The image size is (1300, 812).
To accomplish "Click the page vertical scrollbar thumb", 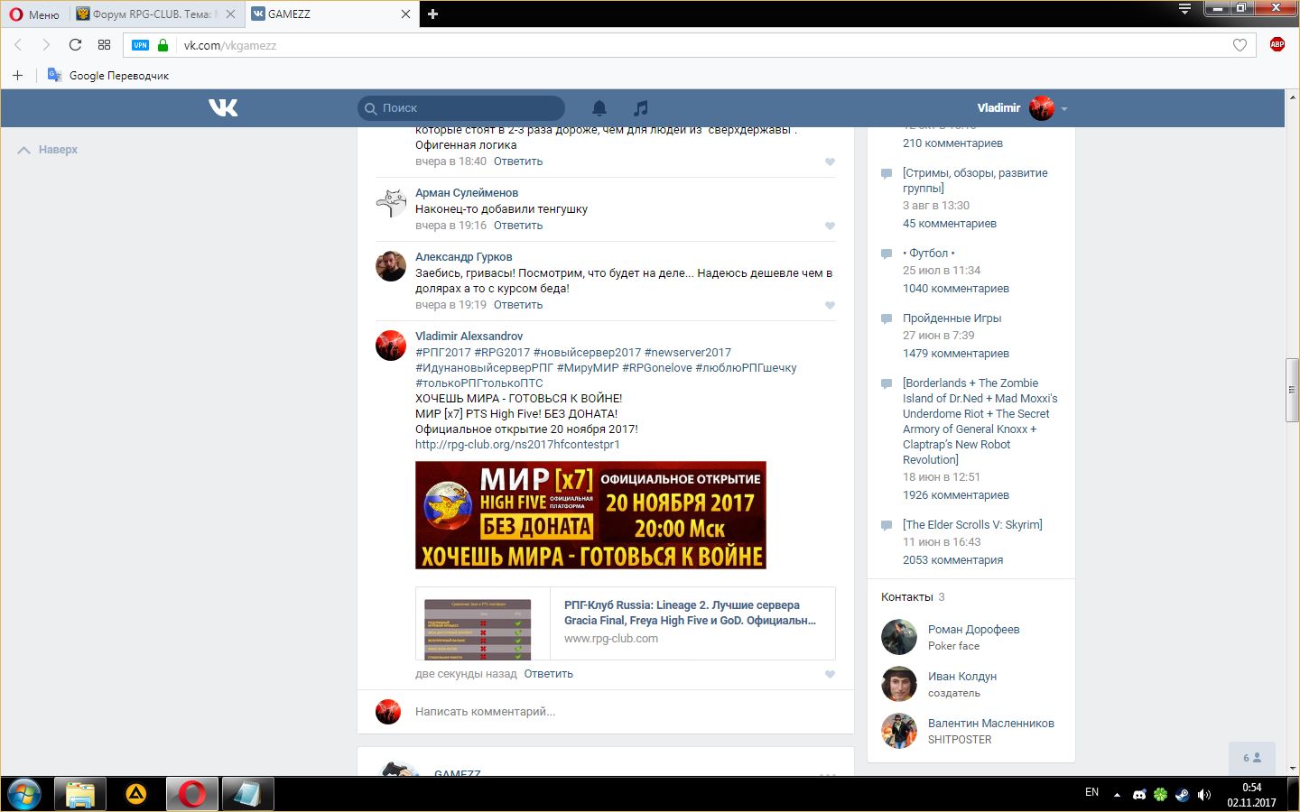I will coord(1292,390).
